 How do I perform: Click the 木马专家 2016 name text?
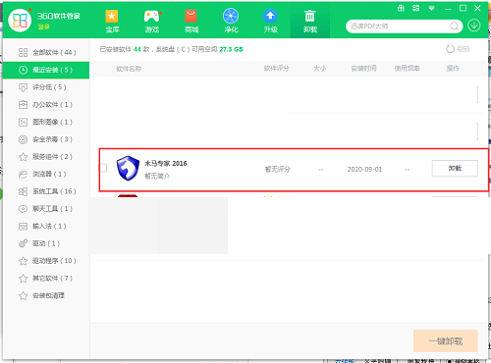(x=166, y=163)
